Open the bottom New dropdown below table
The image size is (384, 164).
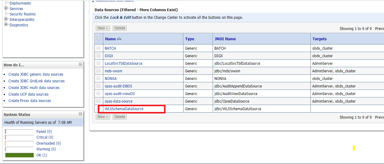[x=103, y=117]
